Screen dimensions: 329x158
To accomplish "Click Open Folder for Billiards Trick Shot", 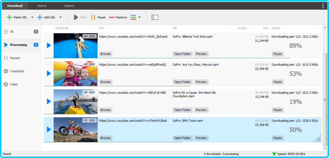I will click(x=183, y=54).
